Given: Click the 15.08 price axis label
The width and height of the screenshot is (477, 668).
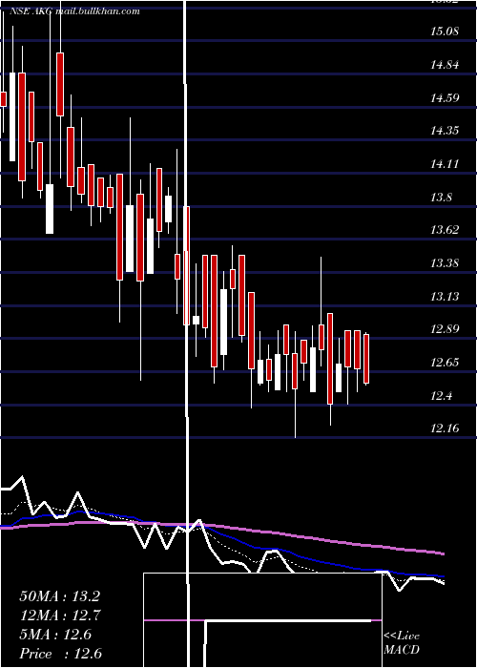Looking at the screenshot, I should pyautogui.click(x=445, y=31).
